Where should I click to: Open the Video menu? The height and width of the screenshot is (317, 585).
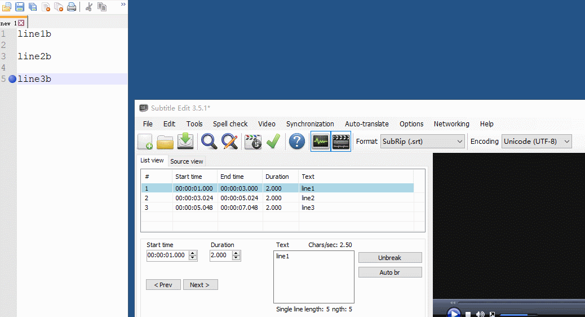click(267, 124)
